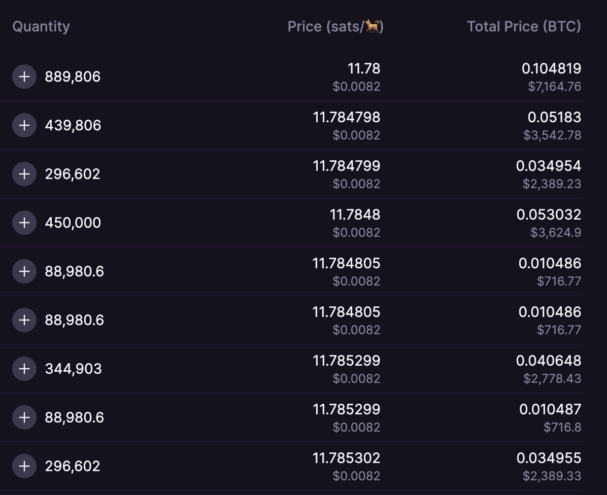Click the 450,000 quantity text
The image size is (607, 495).
[x=73, y=223]
